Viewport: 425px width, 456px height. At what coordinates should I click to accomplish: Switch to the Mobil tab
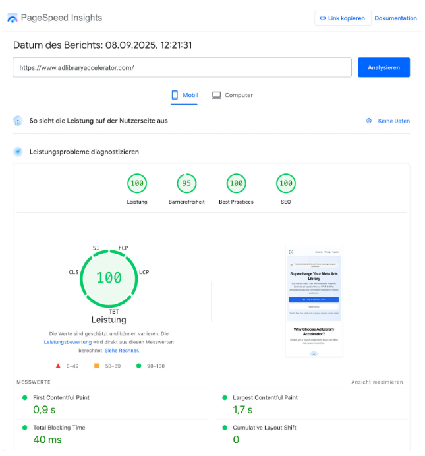click(x=184, y=95)
